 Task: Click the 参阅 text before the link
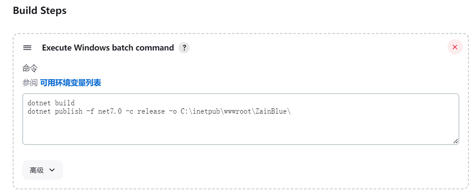[x=30, y=83]
